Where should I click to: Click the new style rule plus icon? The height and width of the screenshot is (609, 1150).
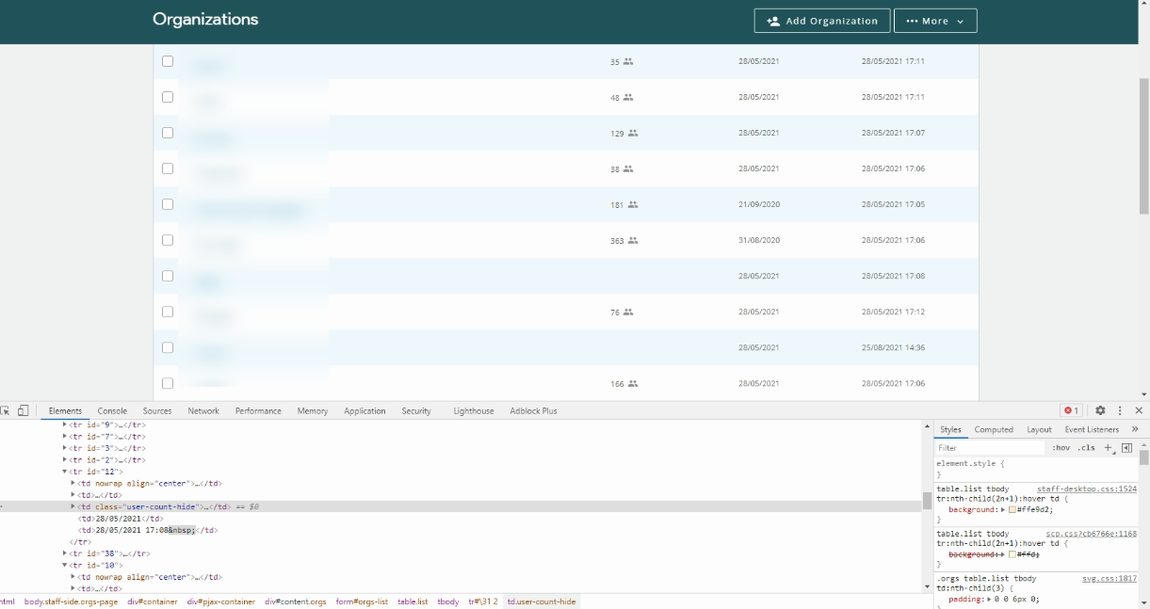(x=1109, y=448)
